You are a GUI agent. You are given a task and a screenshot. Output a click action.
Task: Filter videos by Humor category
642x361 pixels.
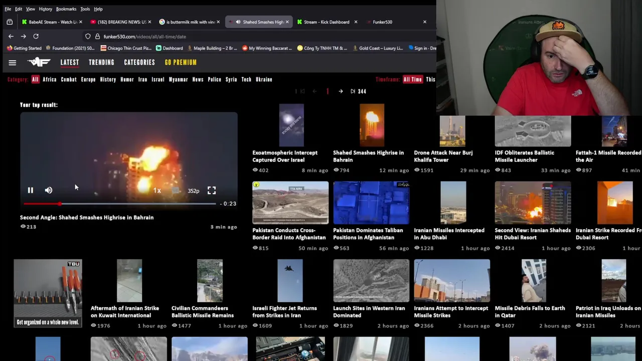(x=127, y=79)
